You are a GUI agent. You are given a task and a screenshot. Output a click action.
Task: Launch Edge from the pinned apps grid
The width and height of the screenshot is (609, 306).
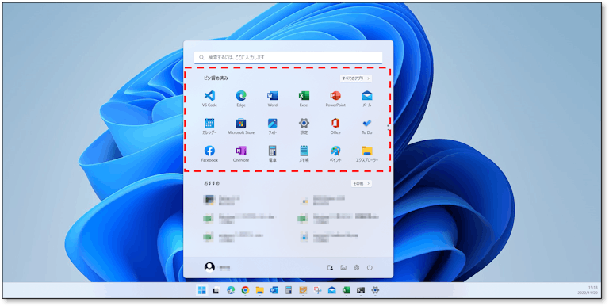(241, 98)
